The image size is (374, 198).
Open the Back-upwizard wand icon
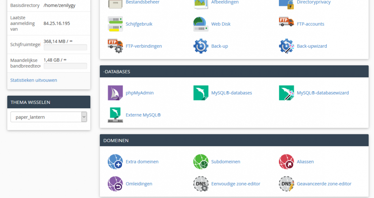click(286, 46)
